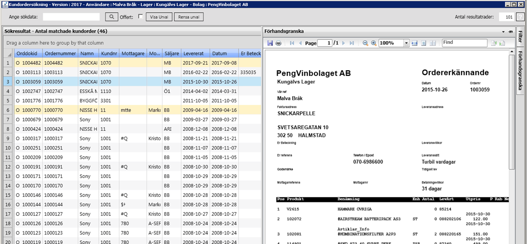This screenshot has width=527, height=244.
Task: Click Levererat date 2014-04-02
Action: [x=195, y=91]
